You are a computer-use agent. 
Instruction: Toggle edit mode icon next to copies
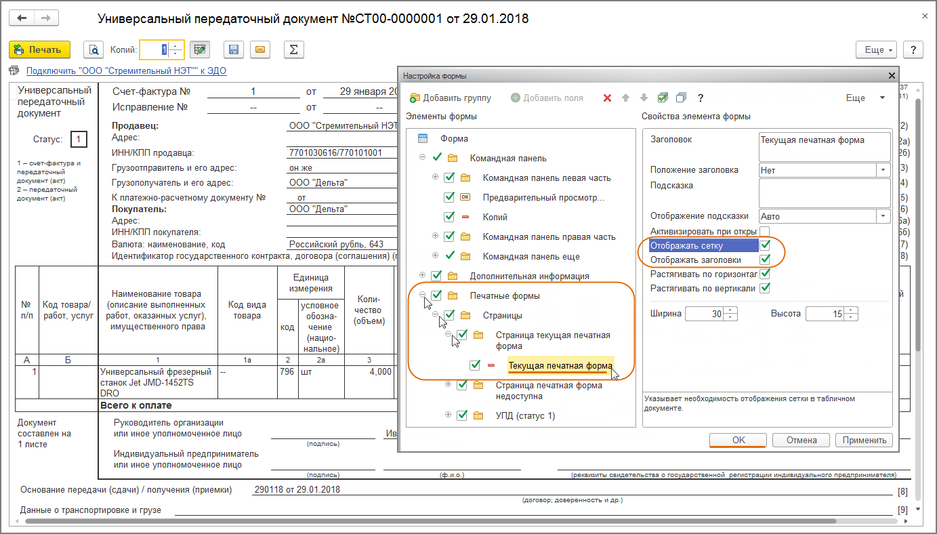coord(199,49)
